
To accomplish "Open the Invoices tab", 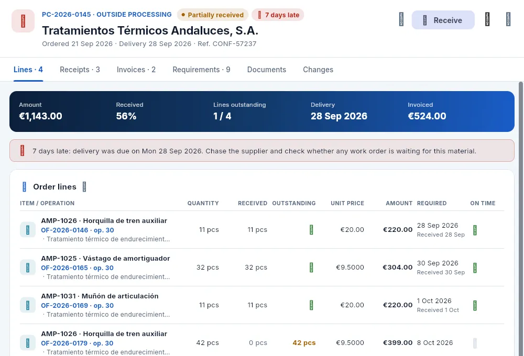I will [x=136, y=70].
